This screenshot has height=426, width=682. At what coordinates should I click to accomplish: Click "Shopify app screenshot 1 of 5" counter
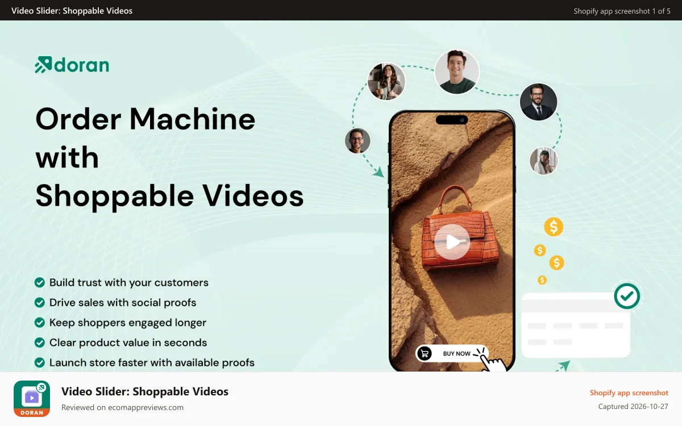pos(622,11)
